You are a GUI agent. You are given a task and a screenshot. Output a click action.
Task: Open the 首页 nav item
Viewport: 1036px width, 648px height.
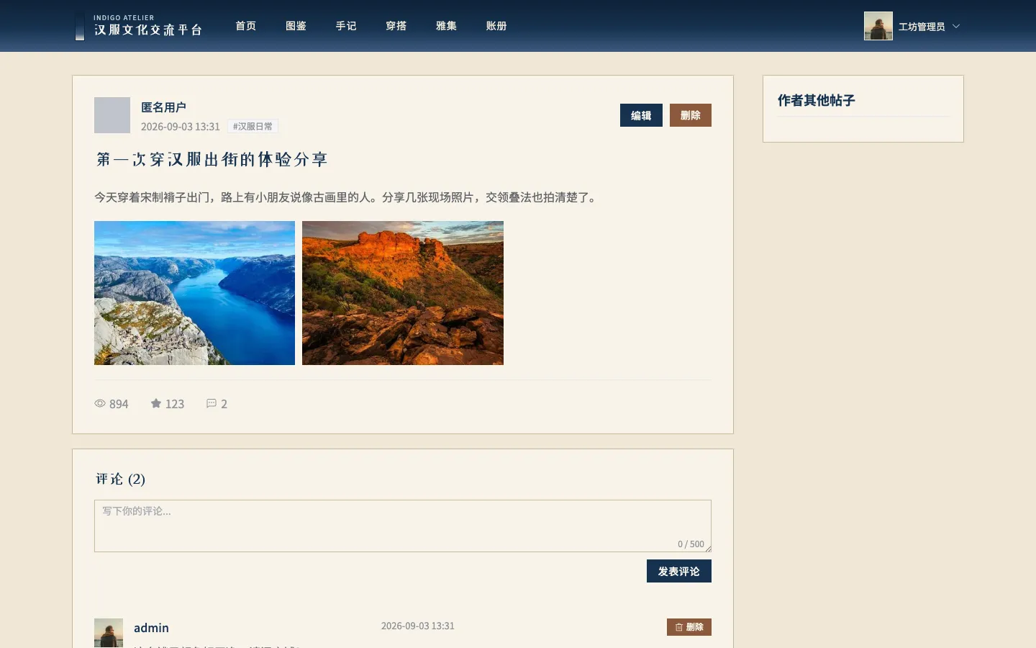coord(246,26)
